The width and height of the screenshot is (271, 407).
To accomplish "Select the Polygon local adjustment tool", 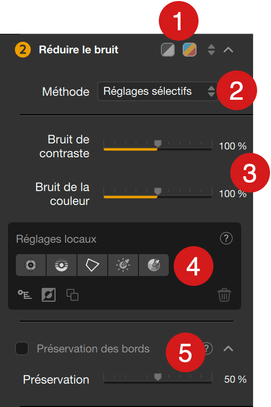I will click(92, 265).
